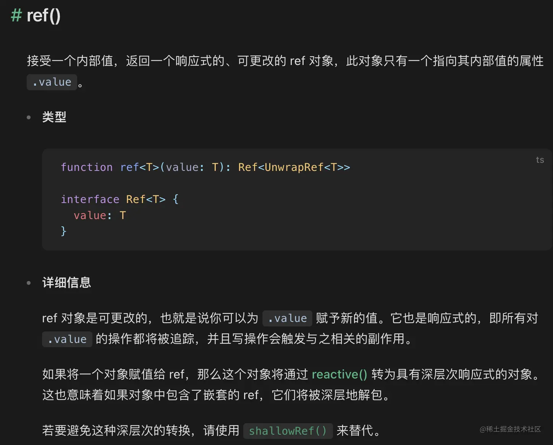This screenshot has height=445, width=553.
Task: Click the 类型 section title
Action: pos(54,117)
